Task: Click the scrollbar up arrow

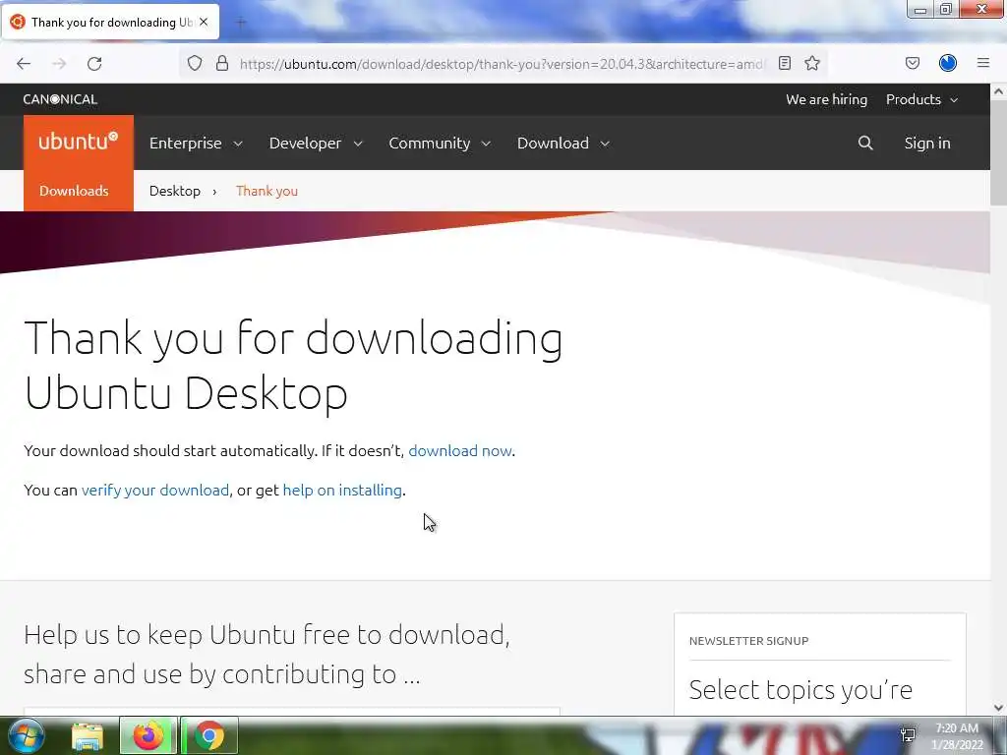Action: pos(998,91)
